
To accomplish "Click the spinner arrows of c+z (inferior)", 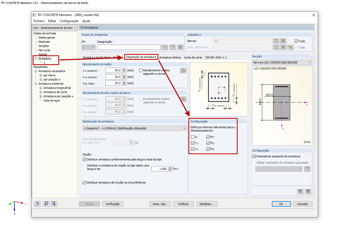I will point(124,77).
